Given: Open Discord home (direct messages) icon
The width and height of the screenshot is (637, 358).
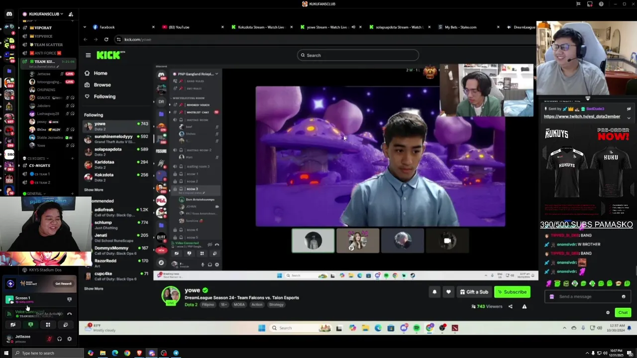Looking at the screenshot, I should click(x=9, y=14).
